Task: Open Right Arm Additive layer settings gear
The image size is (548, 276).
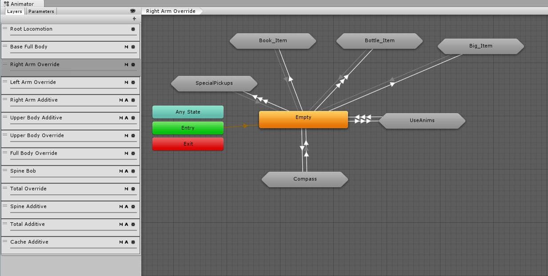Action: pos(133,100)
